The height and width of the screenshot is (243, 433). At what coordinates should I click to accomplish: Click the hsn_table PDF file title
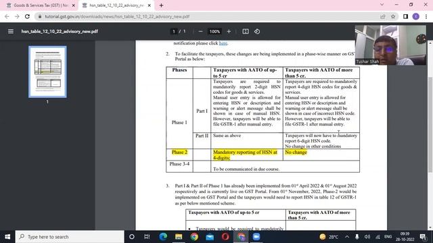tap(60, 32)
